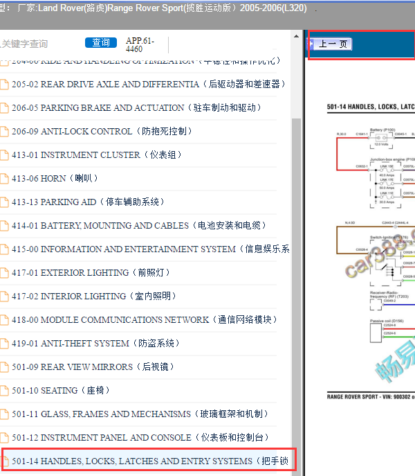Focus the 关键字查询 keyword input field
The height and width of the screenshot is (476, 415).
(x=25, y=44)
